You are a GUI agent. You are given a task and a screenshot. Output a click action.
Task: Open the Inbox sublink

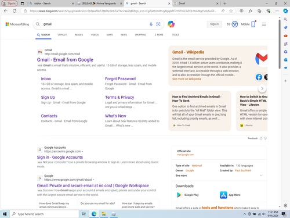pyautogui.click(x=46, y=78)
